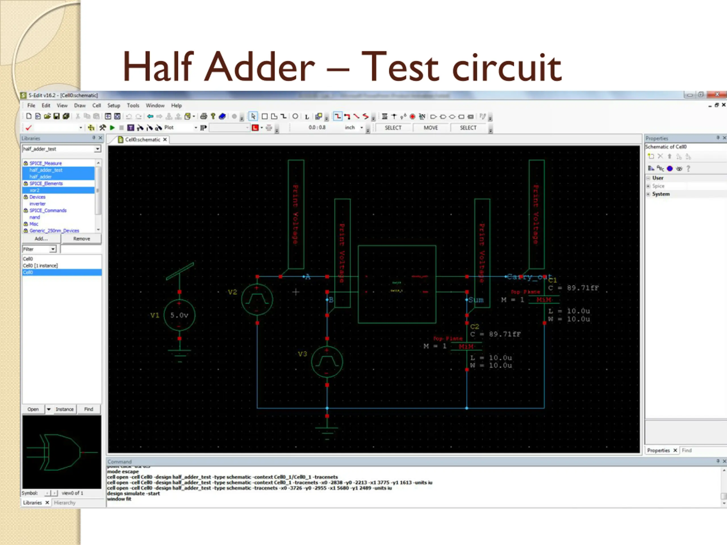
Task: Toggle pin on Command panel
Action: (x=718, y=461)
